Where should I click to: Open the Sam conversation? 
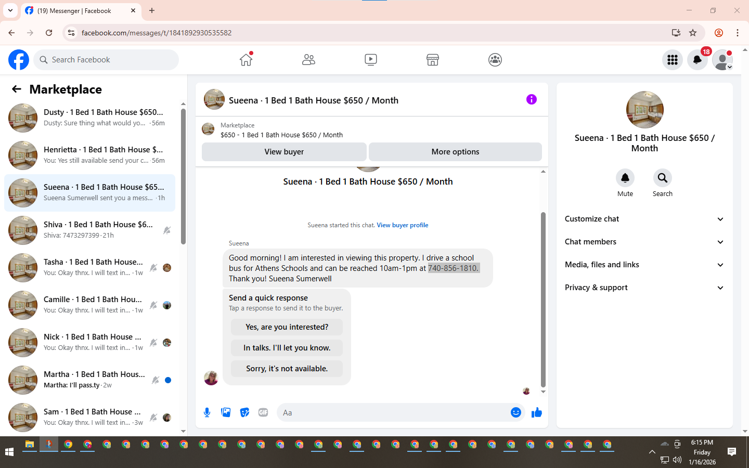click(89, 418)
